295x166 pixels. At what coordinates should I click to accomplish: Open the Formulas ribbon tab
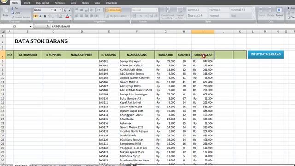pyautogui.click(x=59, y=3)
